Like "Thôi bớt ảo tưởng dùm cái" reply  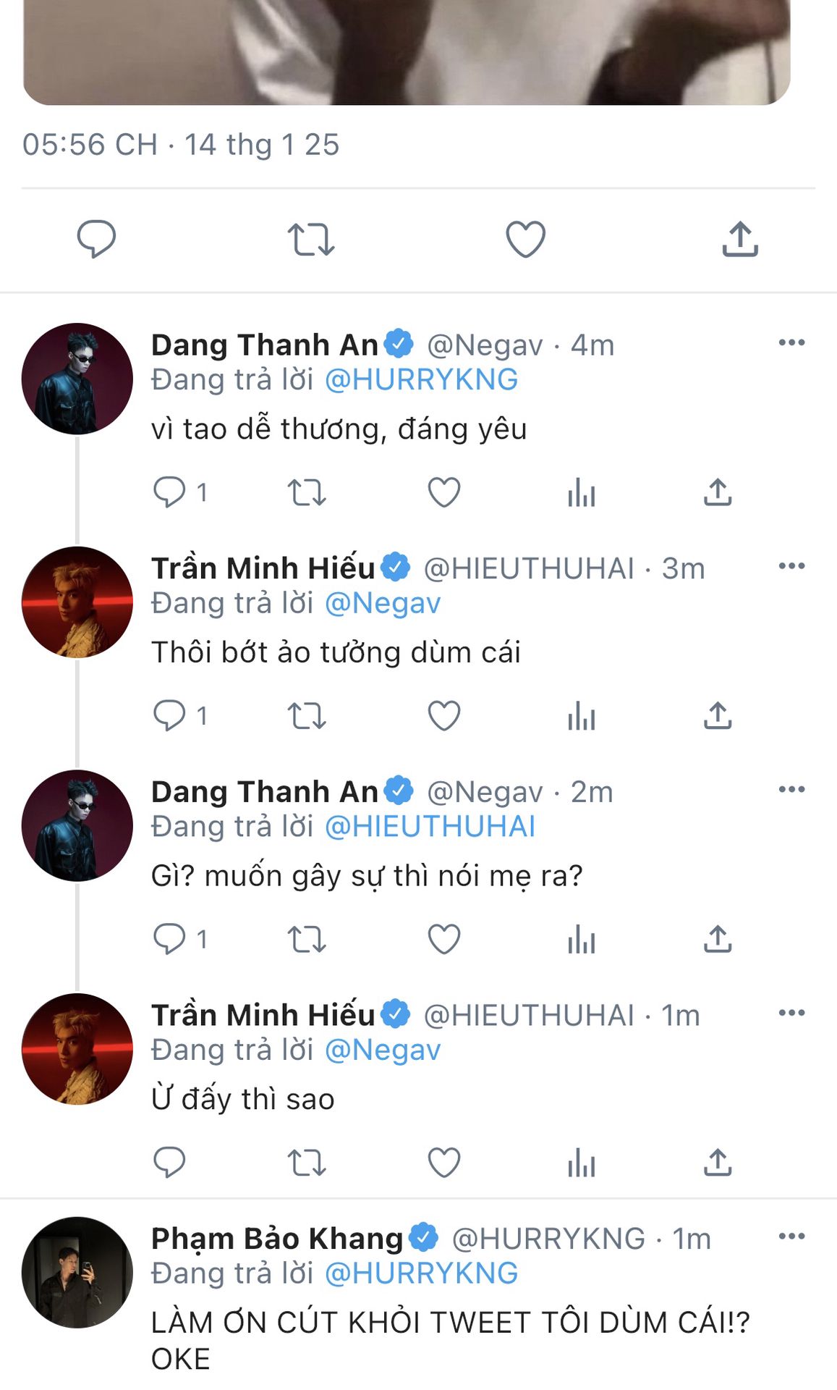pyautogui.click(x=444, y=716)
